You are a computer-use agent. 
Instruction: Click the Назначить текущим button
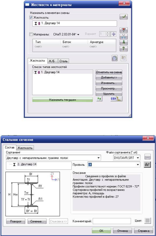point(63,100)
